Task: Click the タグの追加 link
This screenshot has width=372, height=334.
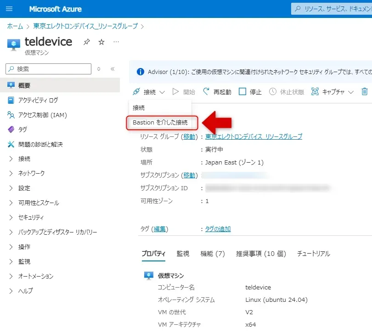Action: [x=218, y=229]
